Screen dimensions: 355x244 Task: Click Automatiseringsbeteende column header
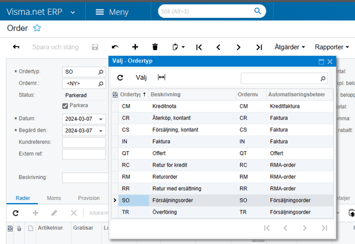point(299,95)
